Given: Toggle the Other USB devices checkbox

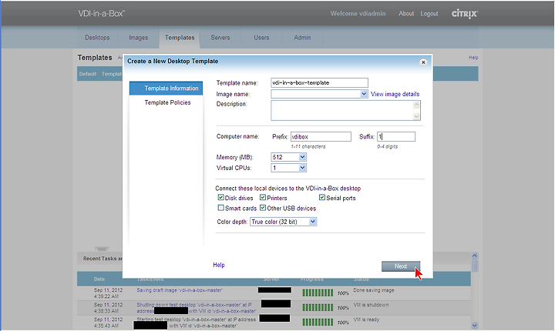Looking at the screenshot, I should pyautogui.click(x=263, y=208).
